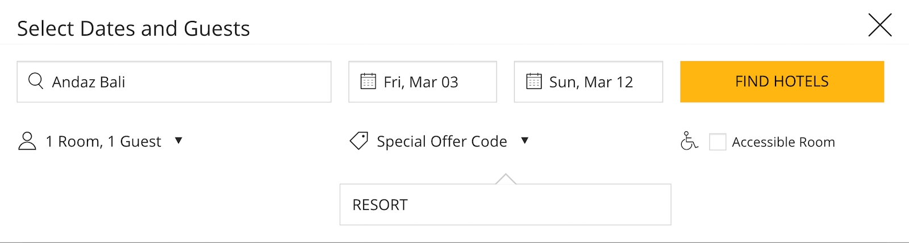Click the popover pointer above the RESORT field

506,179
